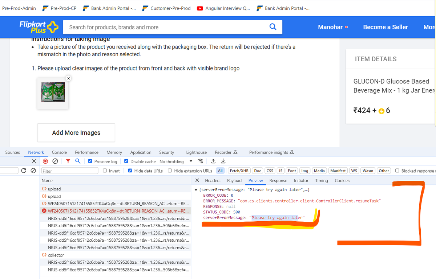Image resolution: width=436 pixels, height=279 pixels.
Task: View Initiator tab
Action: [x=301, y=180]
